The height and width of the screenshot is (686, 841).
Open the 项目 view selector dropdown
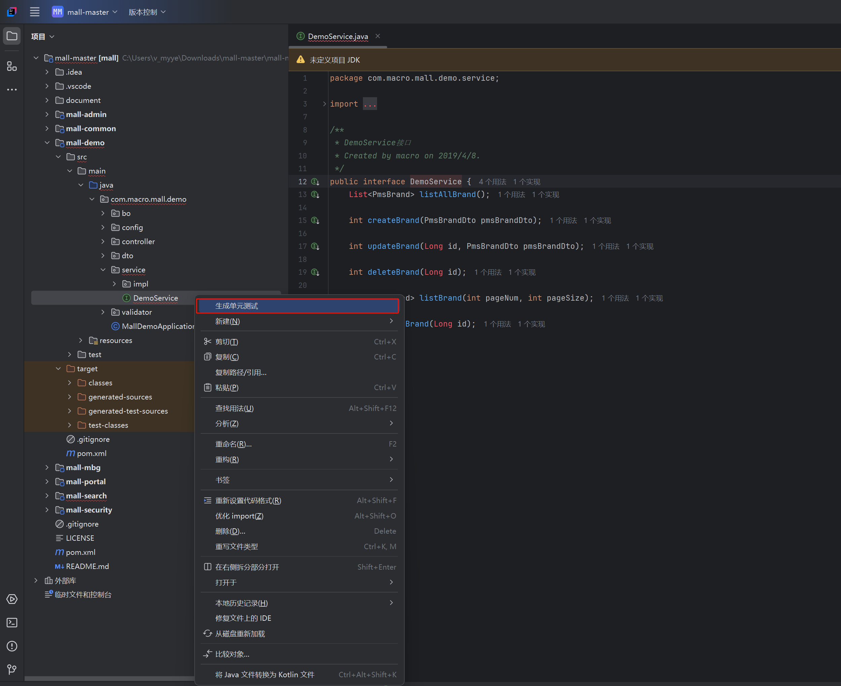[x=42, y=36]
